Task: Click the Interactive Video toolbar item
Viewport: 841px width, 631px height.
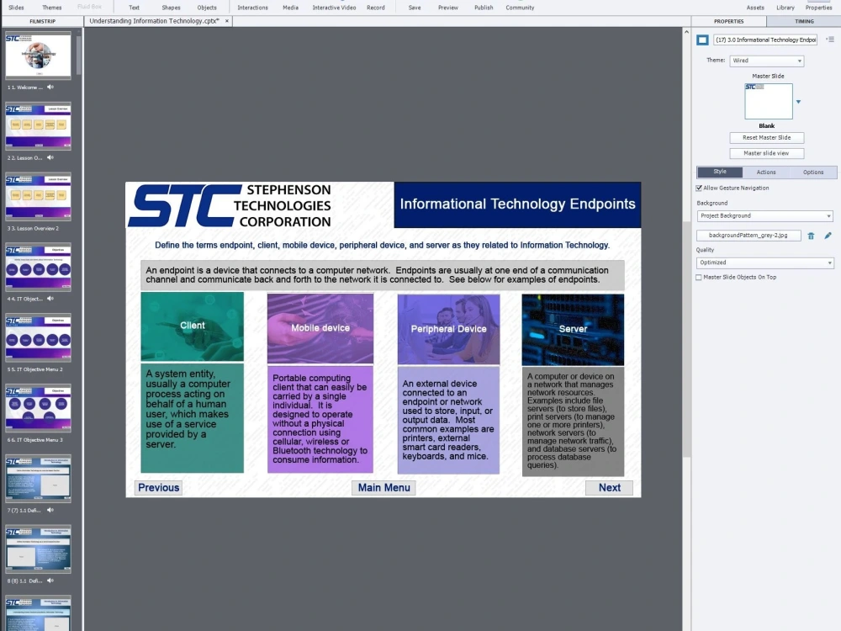Action: click(x=334, y=8)
